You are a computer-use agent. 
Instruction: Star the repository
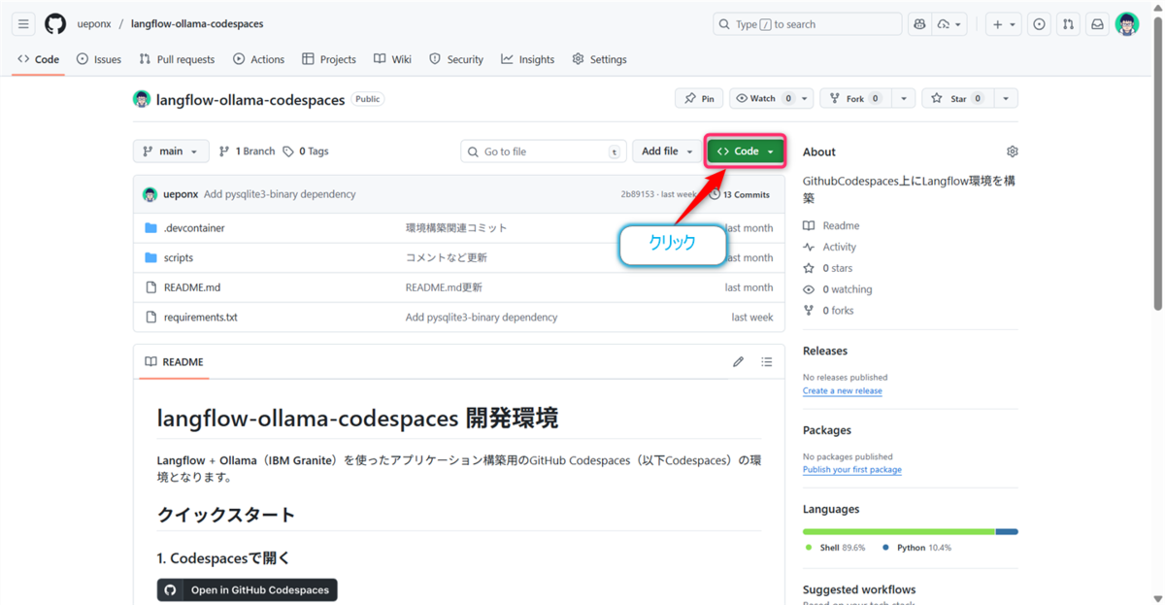(958, 99)
